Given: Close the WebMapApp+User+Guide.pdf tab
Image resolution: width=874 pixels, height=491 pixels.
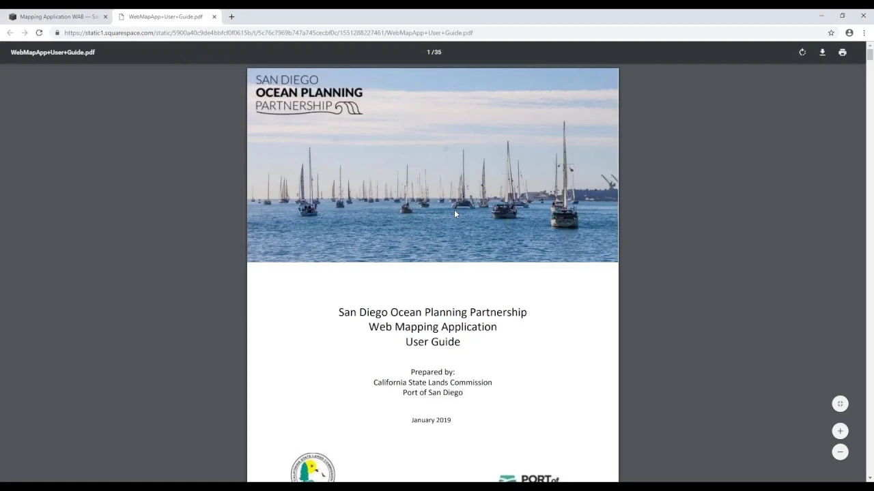Looking at the screenshot, I should (214, 16).
